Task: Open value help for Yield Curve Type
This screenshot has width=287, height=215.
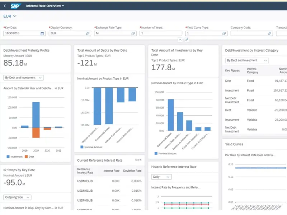Action: coord(224,33)
